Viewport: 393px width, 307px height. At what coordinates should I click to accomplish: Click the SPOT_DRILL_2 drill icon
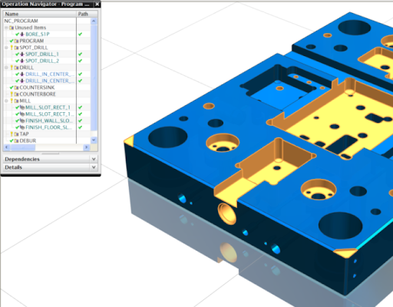point(22,61)
